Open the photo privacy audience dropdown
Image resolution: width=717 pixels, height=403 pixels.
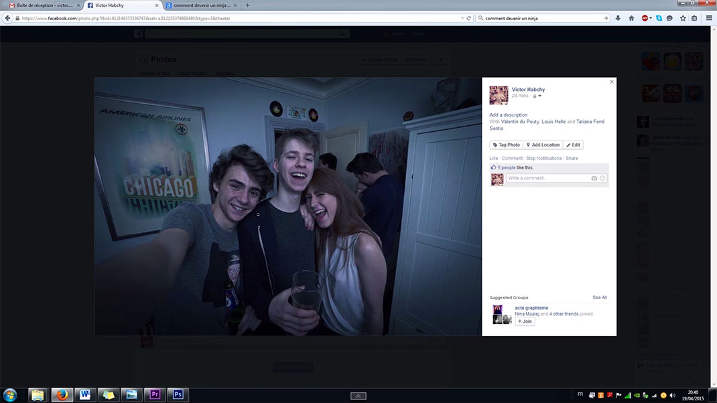(x=537, y=96)
